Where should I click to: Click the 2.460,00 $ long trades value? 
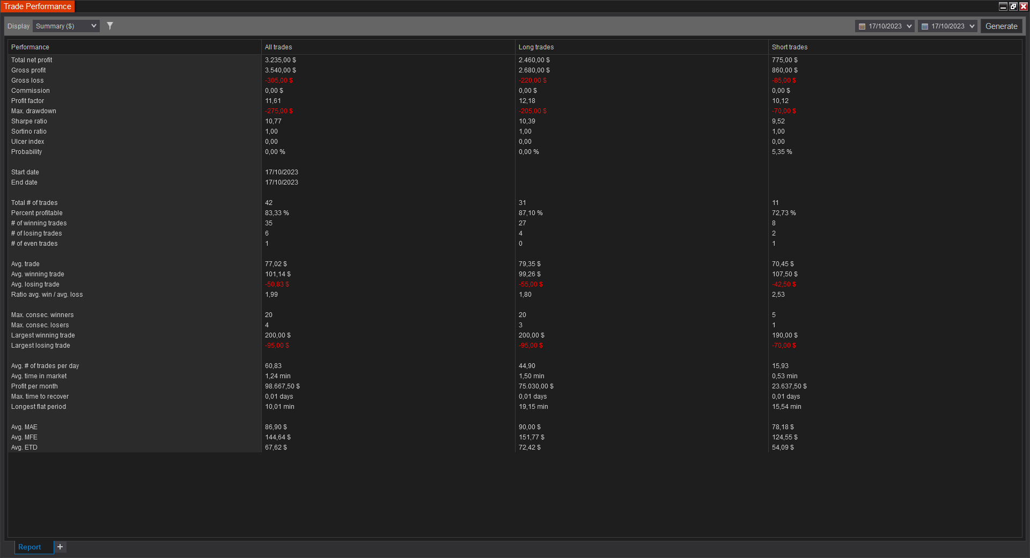point(534,60)
